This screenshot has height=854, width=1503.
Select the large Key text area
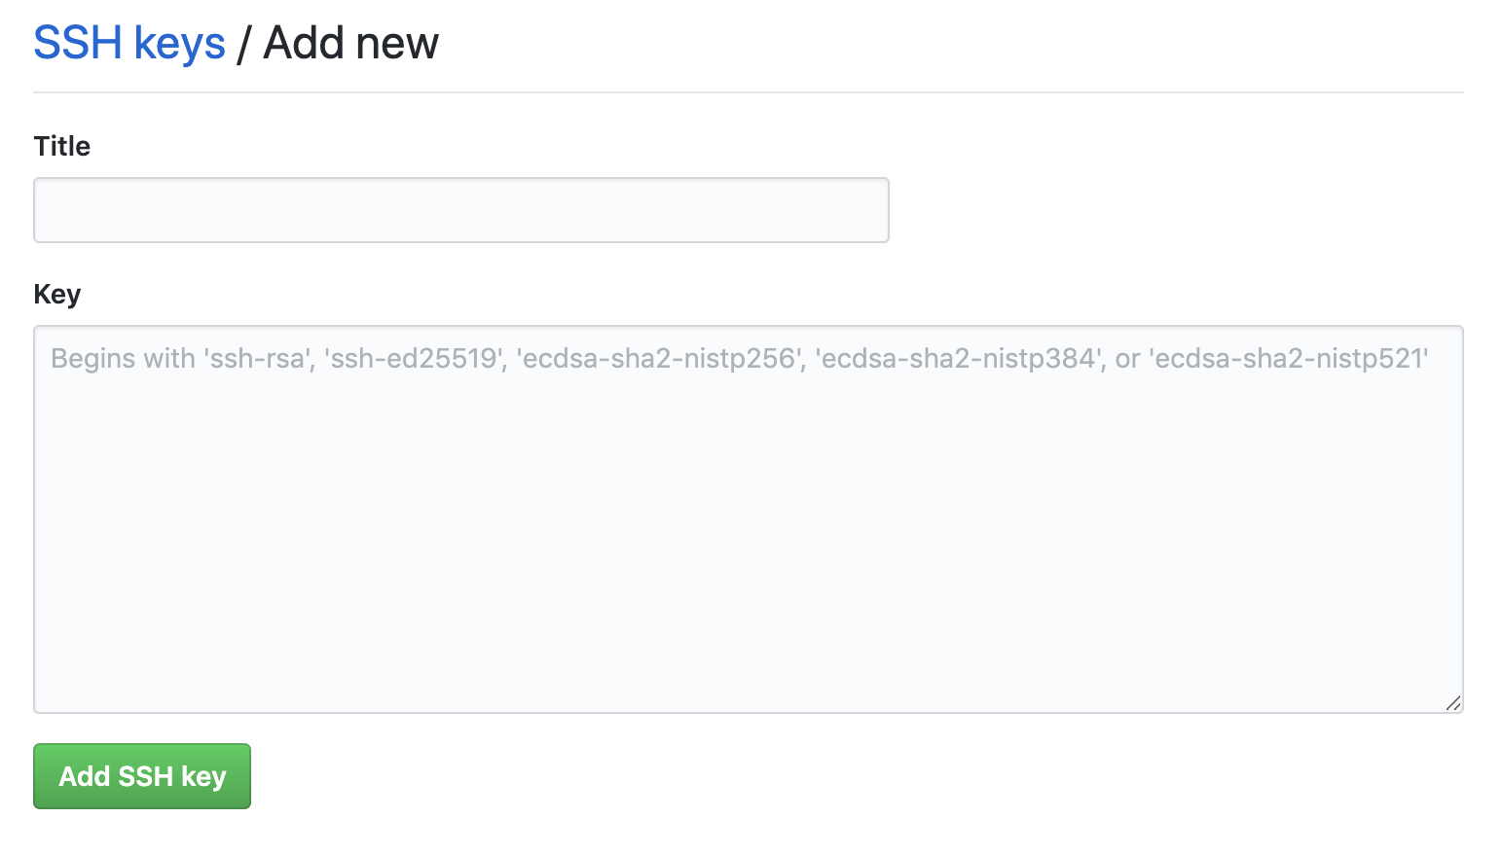click(x=749, y=519)
